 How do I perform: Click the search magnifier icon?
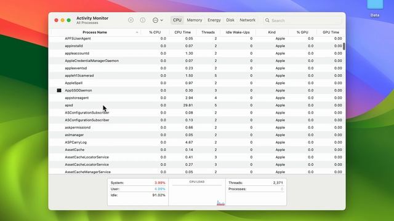tap(267, 20)
